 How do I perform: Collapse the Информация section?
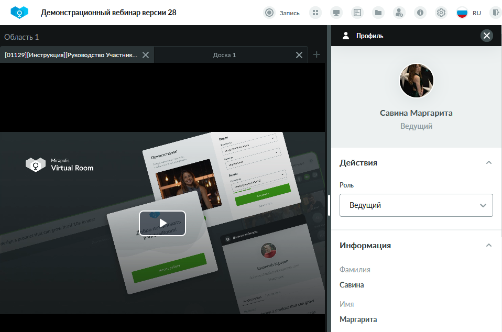488,245
